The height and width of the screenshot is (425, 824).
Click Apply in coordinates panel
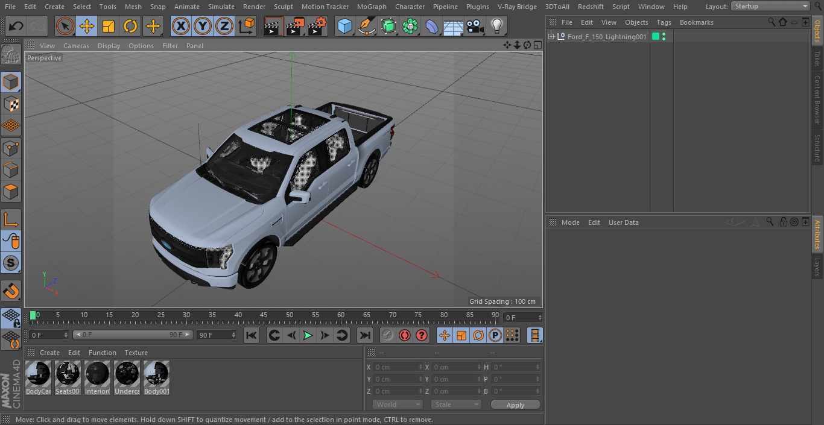[x=515, y=405]
